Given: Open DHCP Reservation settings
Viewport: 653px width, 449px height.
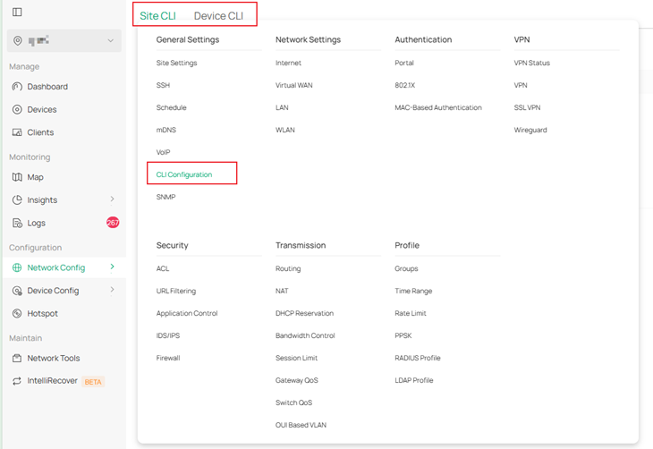Looking at the screenshot, I should point(304,313).
